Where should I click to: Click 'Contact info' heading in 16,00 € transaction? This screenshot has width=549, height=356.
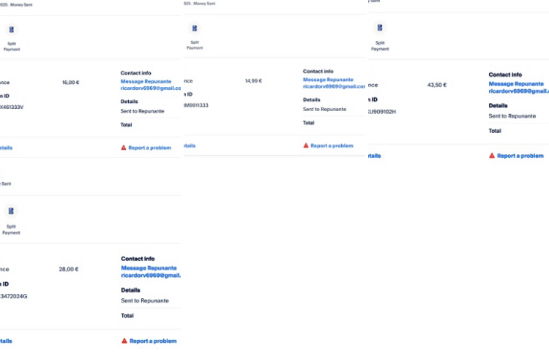(136, 73)
